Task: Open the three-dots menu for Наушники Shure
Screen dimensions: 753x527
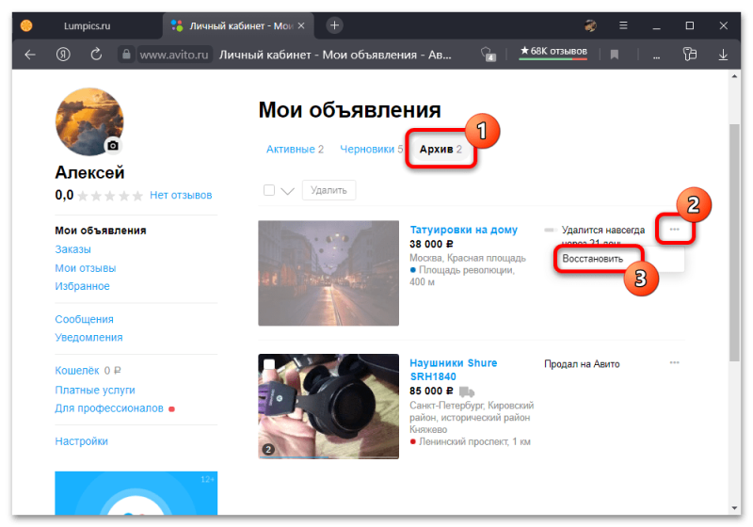Action: click(x=674, y=363)
